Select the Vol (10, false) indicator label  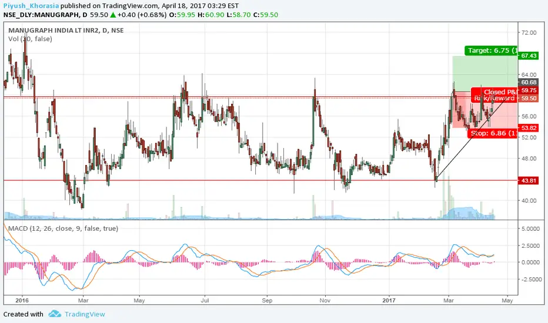coord(30,39)
